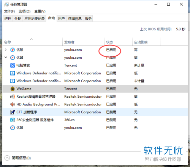
Task: Collapse the second 优酷 startup group
Action: [6, 58]
